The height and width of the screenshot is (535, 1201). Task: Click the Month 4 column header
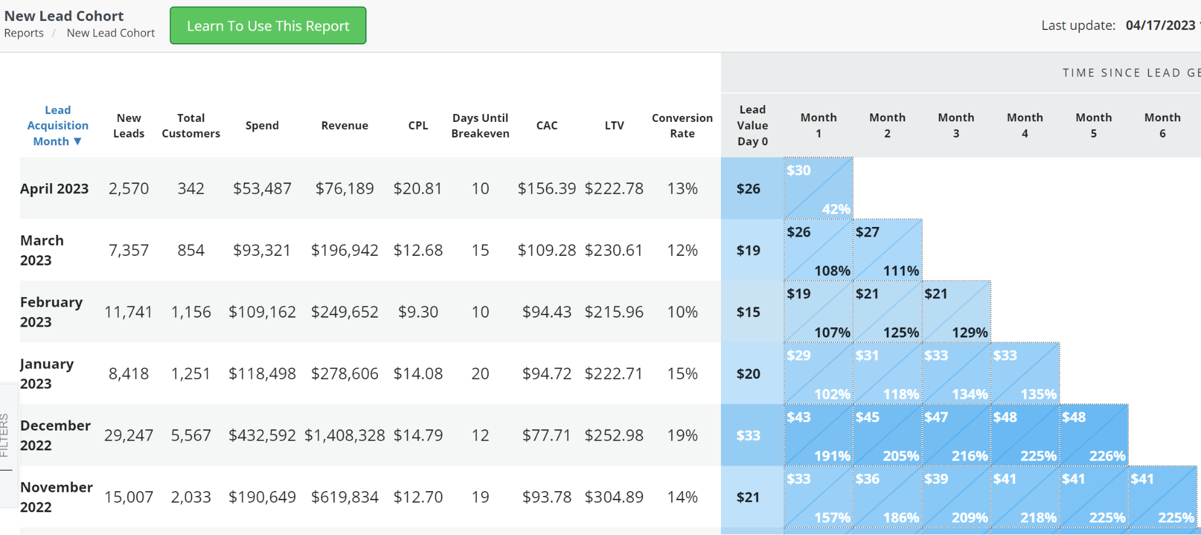(x=1025, y=125)
